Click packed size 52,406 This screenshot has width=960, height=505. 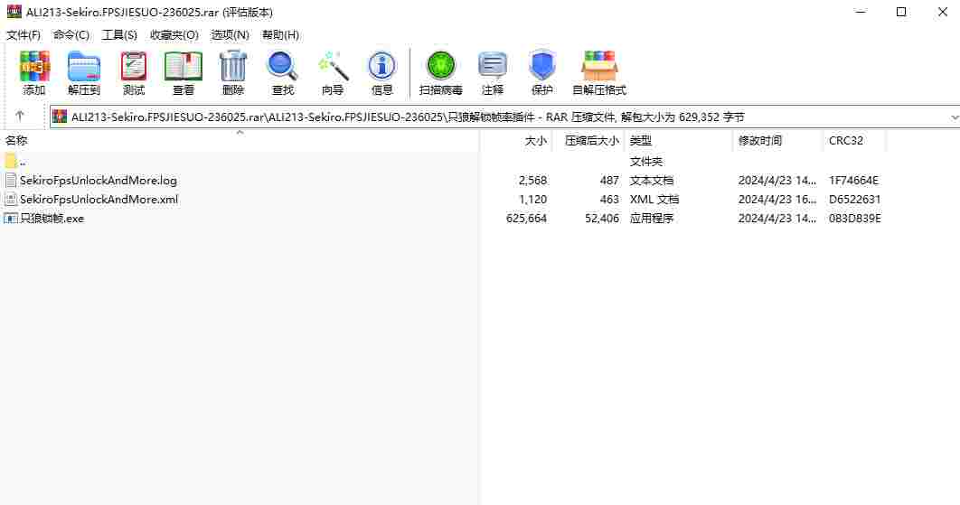pos(602,219)
